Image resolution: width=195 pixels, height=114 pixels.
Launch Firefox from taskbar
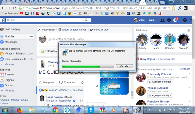pos(20,110)
